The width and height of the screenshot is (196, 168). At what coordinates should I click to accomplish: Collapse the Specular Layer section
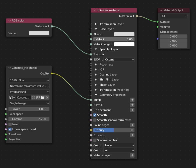click(x=96, y=49)
